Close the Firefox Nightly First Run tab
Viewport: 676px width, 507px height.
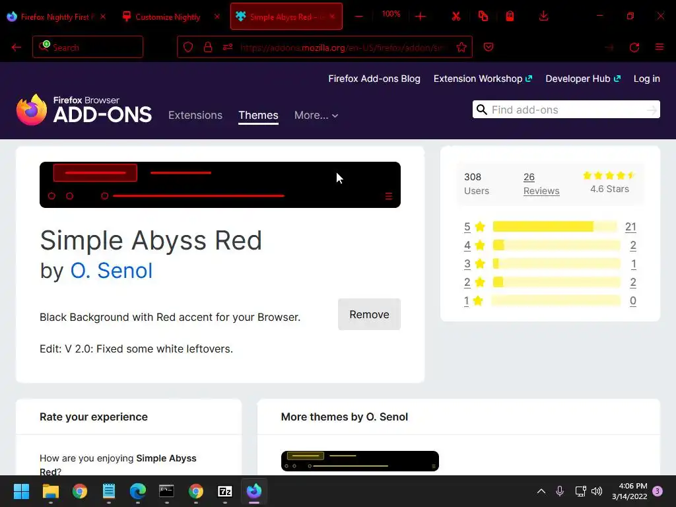tap(102, 17)
